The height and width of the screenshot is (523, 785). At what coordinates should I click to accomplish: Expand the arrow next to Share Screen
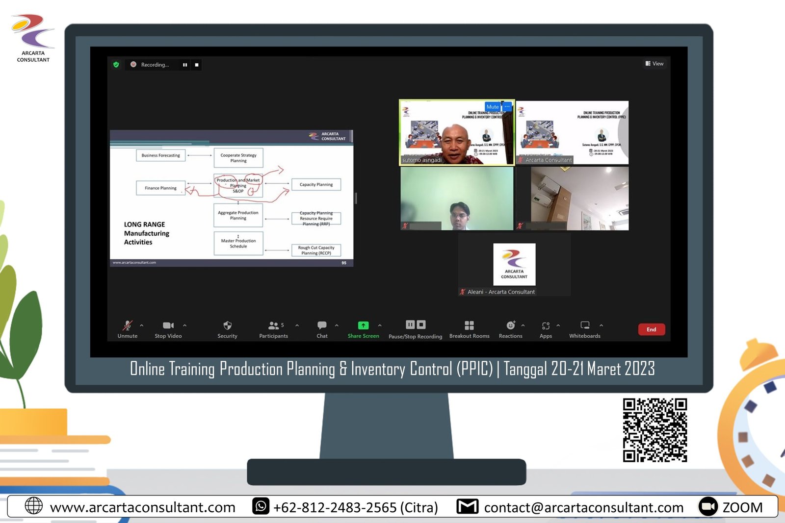(x=380, y=325)
